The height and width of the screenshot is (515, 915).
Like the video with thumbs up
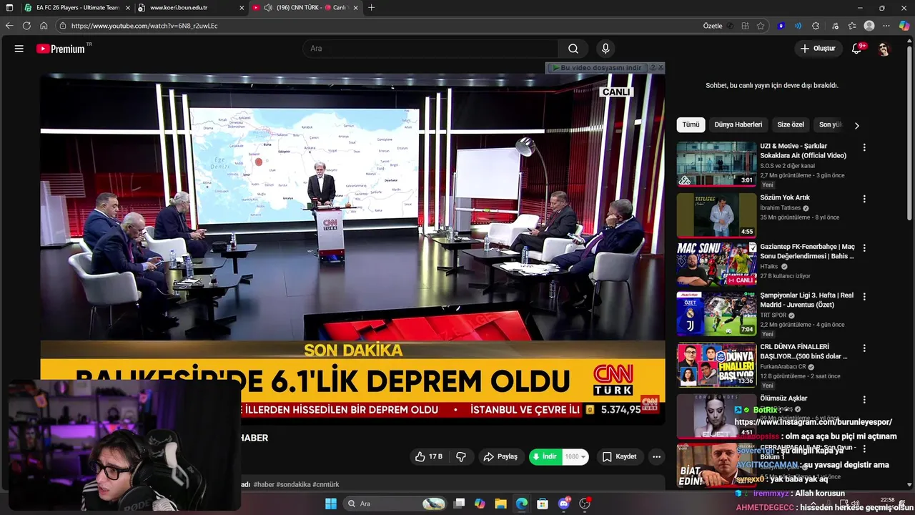[x=429, y=456]
